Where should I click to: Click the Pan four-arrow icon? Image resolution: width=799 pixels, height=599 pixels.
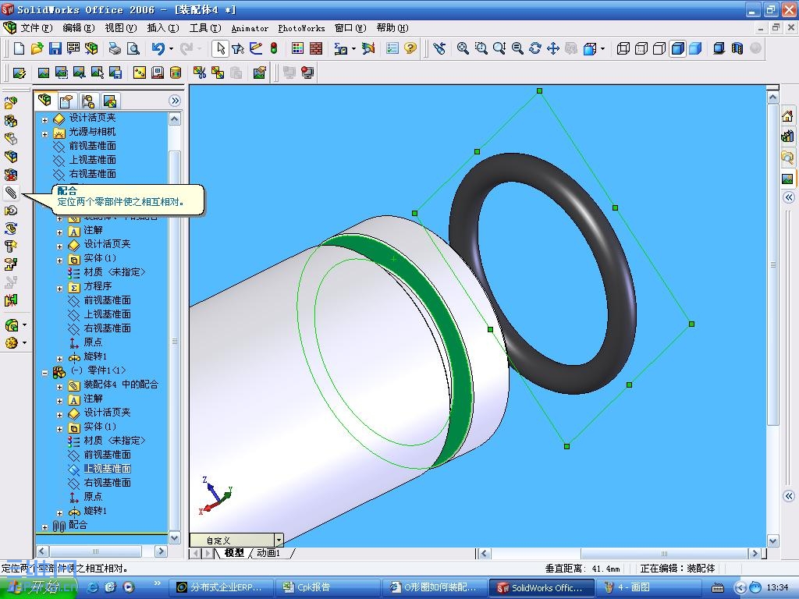click(x=553, y=48)
